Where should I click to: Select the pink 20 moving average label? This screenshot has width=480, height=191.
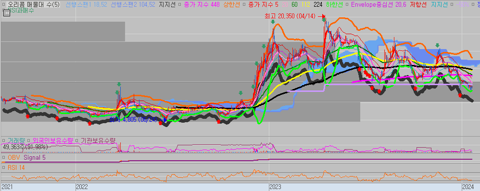click(285, 5)
